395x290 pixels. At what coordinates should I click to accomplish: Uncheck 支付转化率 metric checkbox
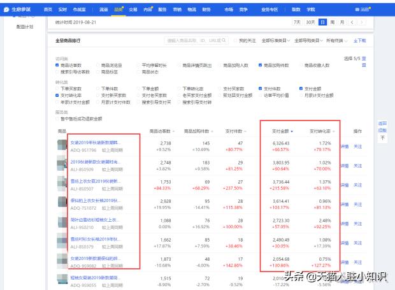(x=57, y=95)
